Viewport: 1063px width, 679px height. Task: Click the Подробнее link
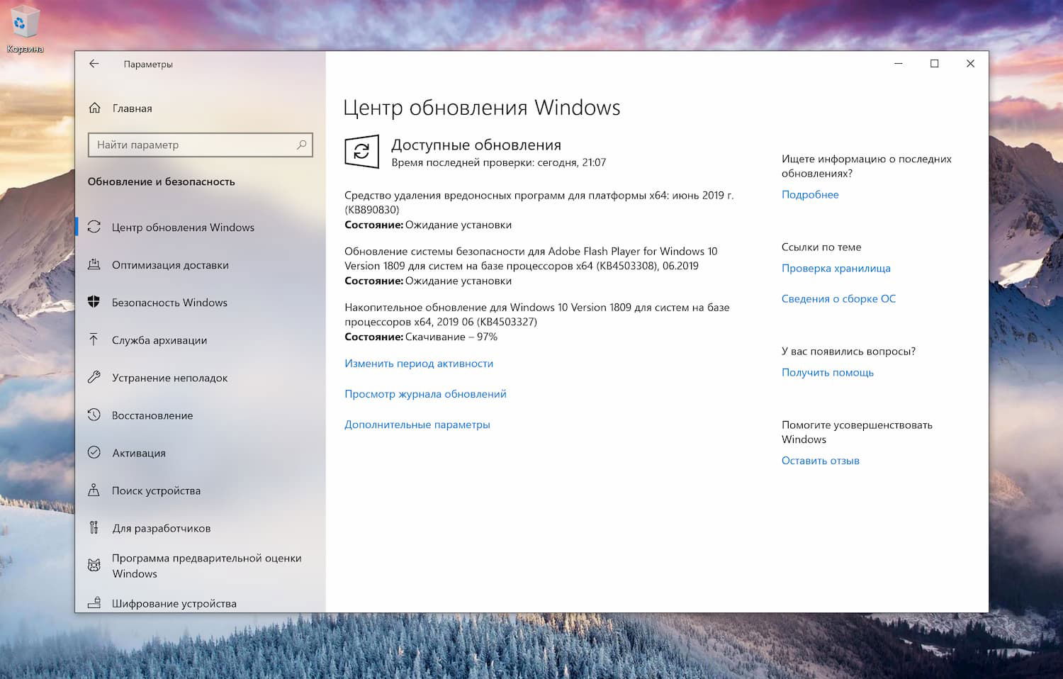coord(809,194)
